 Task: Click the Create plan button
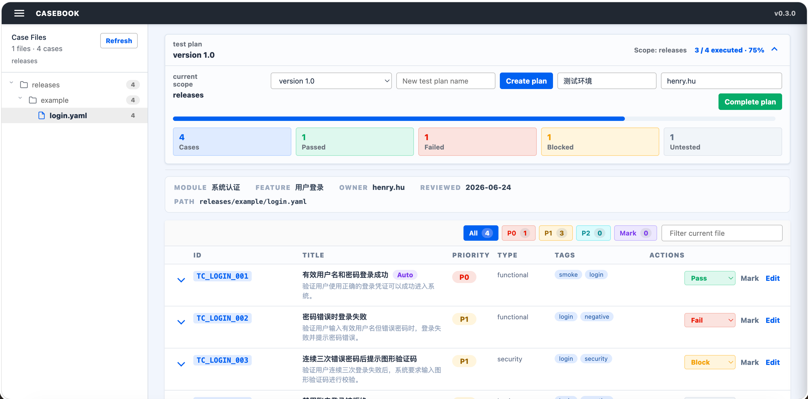pyautogui.click(x=526, y=81)
